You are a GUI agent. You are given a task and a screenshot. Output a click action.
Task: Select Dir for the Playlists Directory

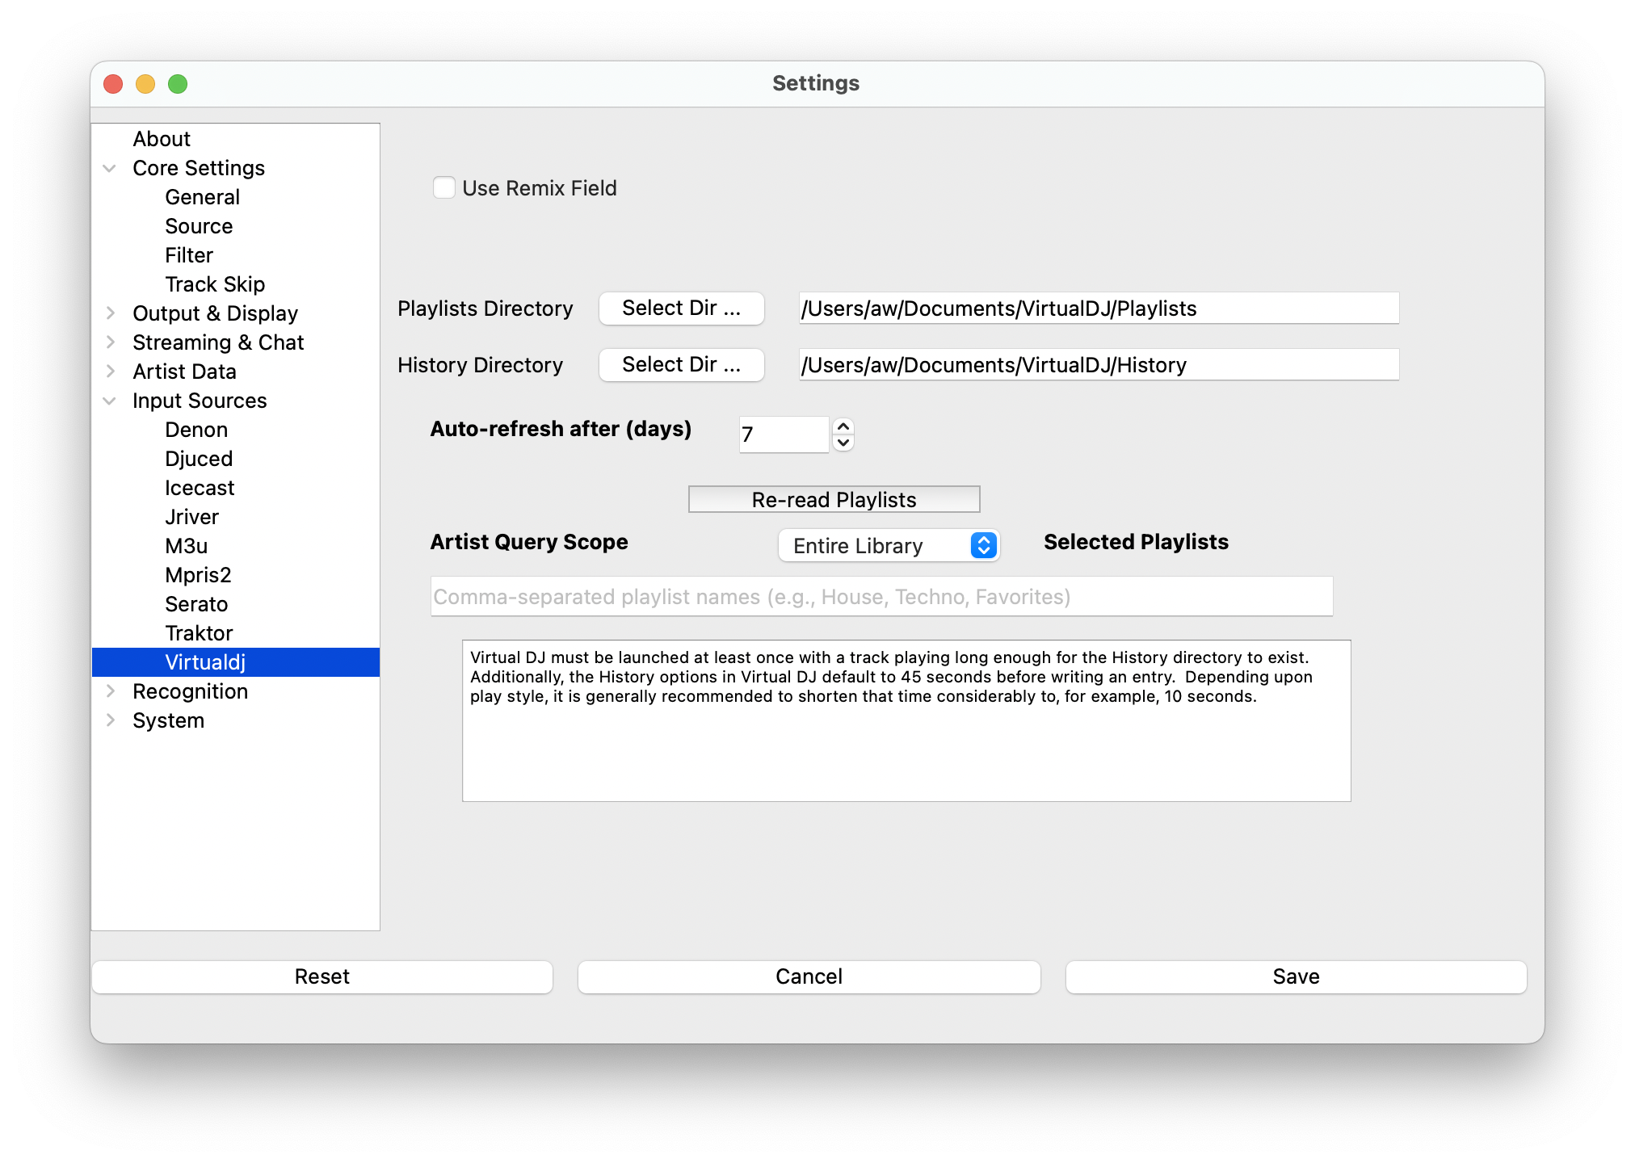pyautogui.click(x=681, y=309)
